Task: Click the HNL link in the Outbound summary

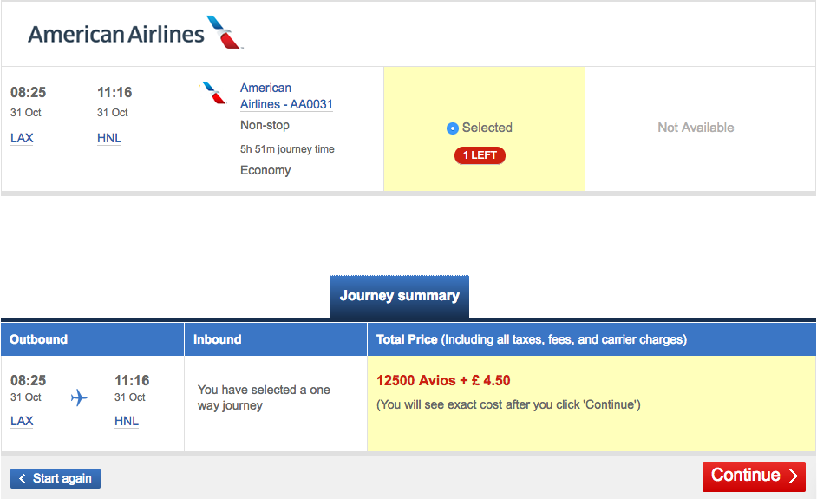Action: coord(127,421)
